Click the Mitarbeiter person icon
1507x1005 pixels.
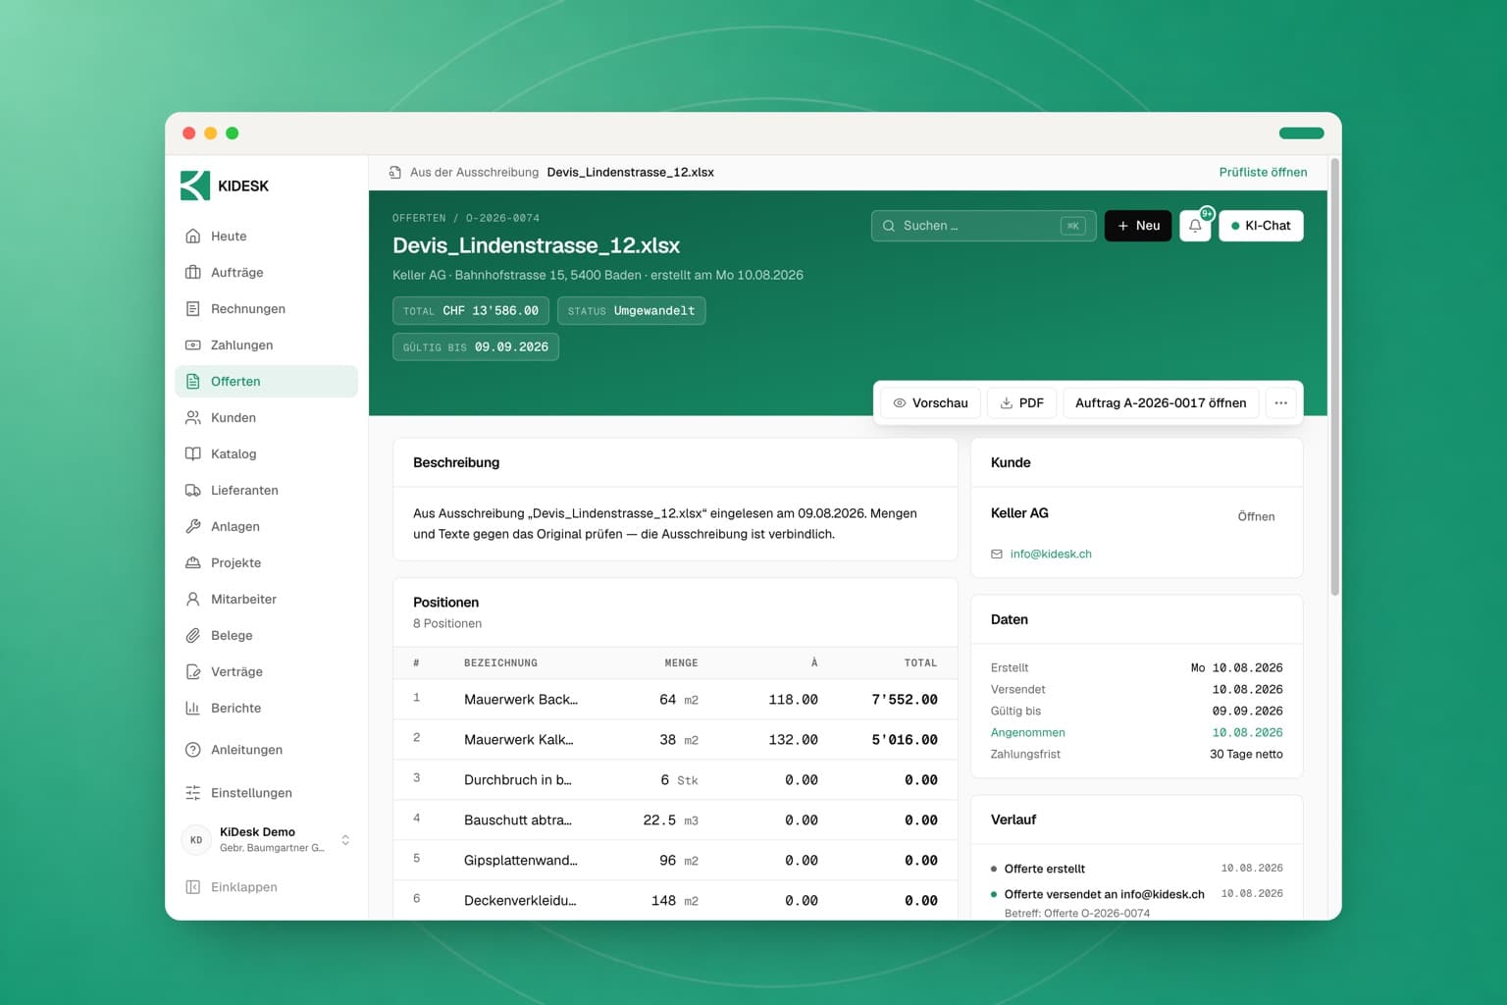[x=193, y=600]
